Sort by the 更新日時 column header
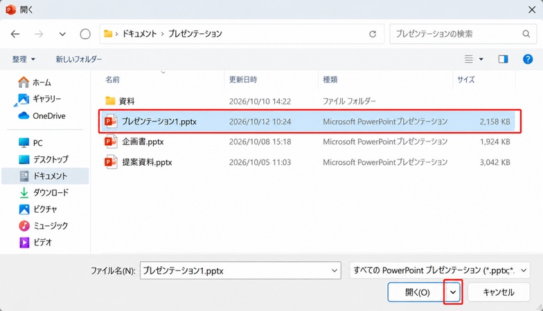The height and width of the screenshot is (311, 543). [243, 79]
